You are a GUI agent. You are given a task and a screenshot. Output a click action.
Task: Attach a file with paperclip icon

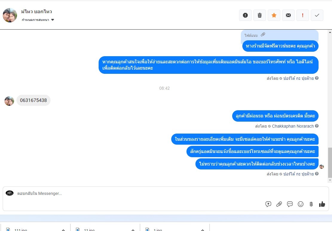(x=279, y=204)
